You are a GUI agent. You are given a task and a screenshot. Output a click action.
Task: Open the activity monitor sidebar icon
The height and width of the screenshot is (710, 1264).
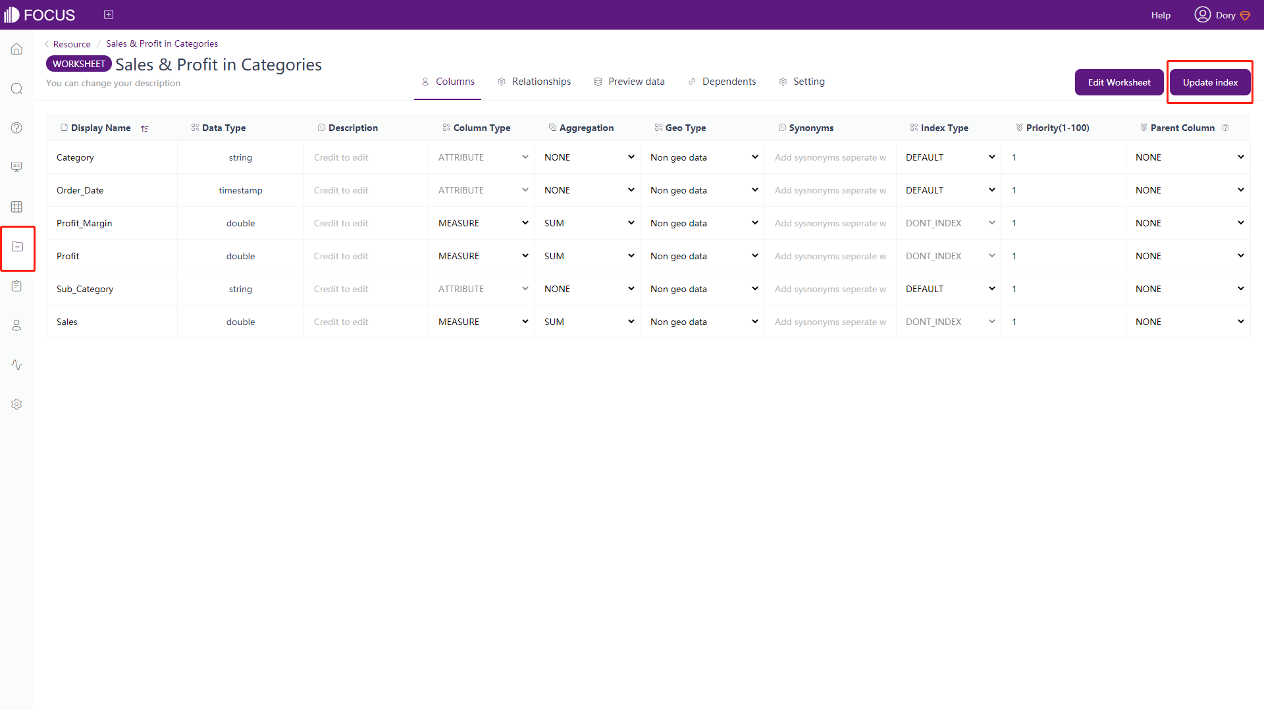(x=17, y=365)
